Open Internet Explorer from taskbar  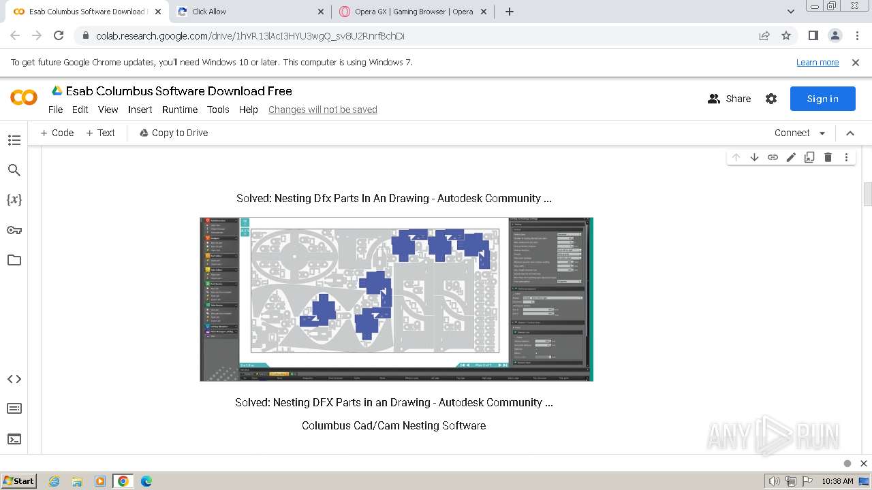click(54, 481)
